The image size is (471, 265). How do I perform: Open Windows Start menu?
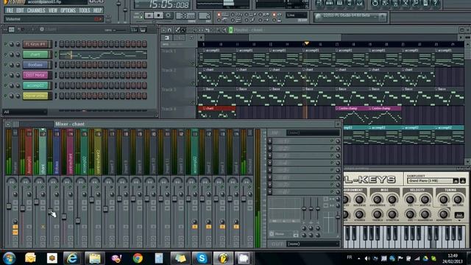coord(10,258)
